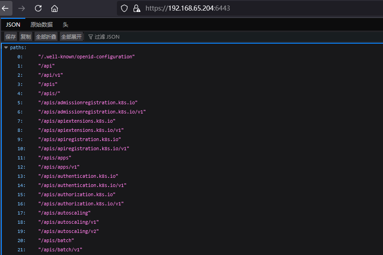383x255 pixels.
Task: Select the "/apis/batch" value in row 20
Action: tap(56, 240)
